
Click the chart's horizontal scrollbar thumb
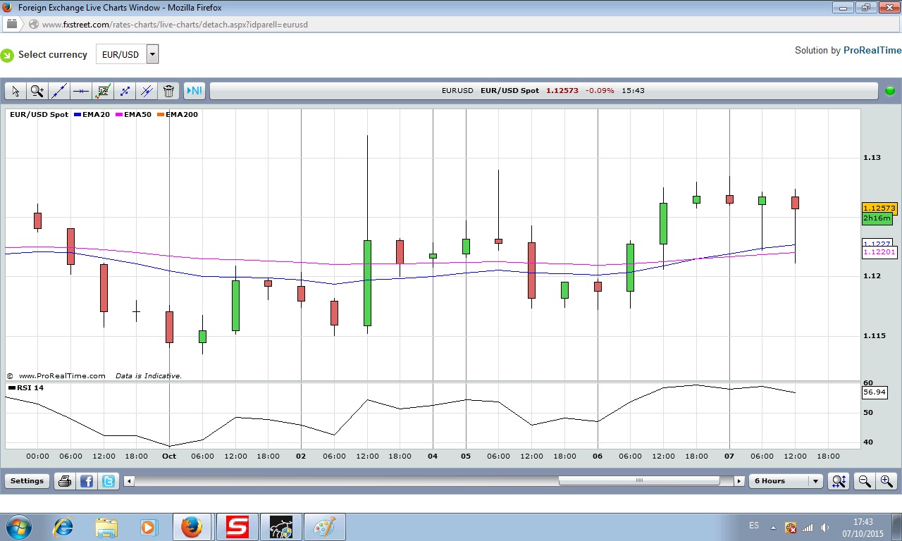click(638, 481)
